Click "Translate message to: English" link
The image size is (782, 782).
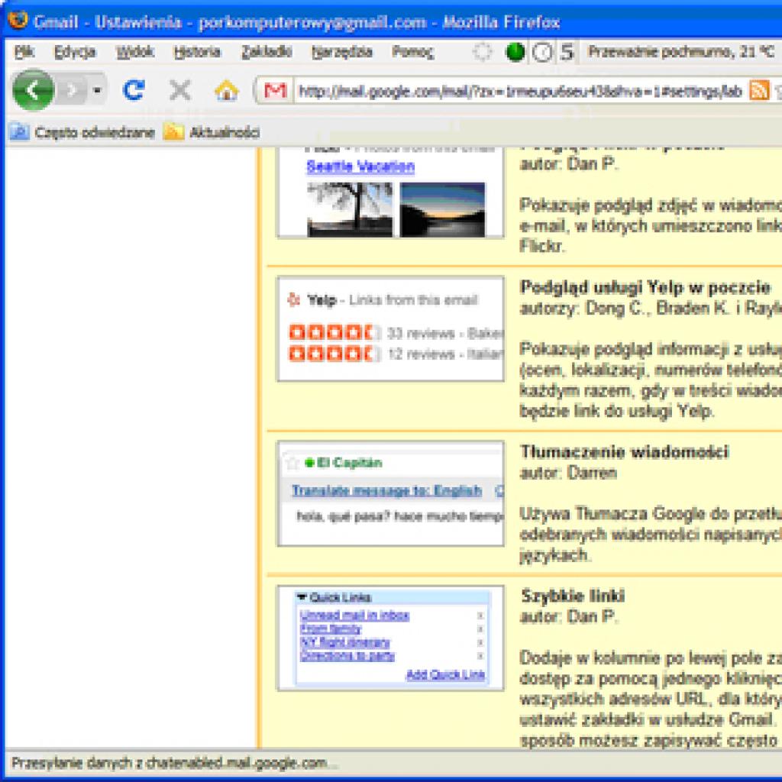coord(387,491)
